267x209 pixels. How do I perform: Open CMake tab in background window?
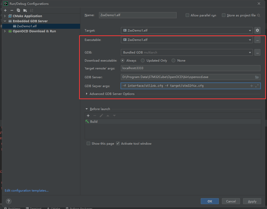pos(53,208)
